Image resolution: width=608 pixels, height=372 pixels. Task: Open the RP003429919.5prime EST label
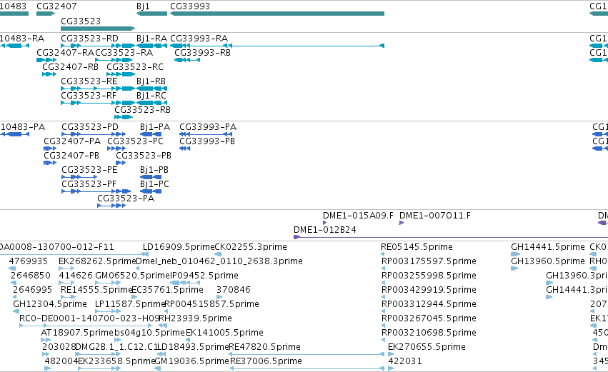[x=429, y=290]
